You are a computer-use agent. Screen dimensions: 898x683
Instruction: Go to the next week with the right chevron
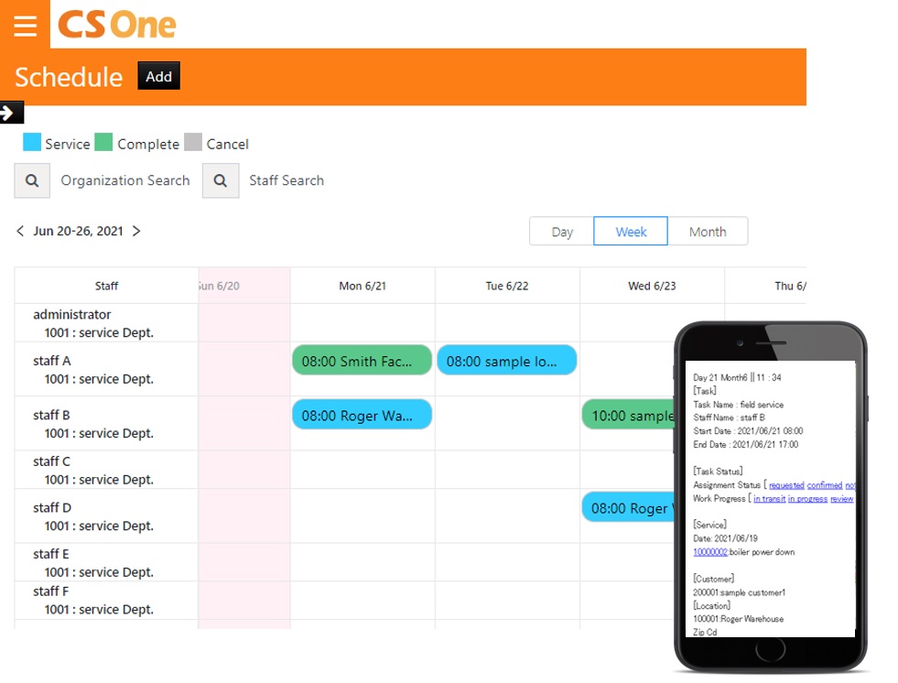point(135,231)
